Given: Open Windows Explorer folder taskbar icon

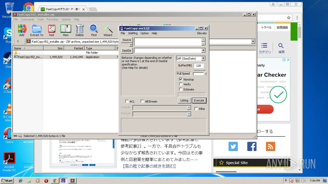Looking at the screenshot, I should click(x=29, y=181).
